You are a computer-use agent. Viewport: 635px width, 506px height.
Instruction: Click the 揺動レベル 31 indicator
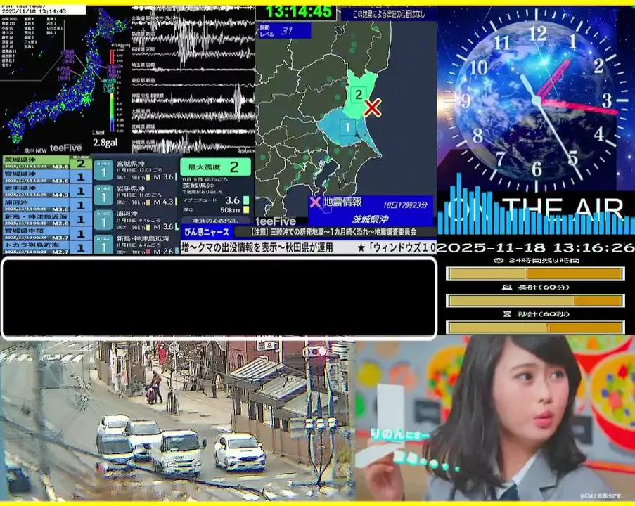coord(285,31)
